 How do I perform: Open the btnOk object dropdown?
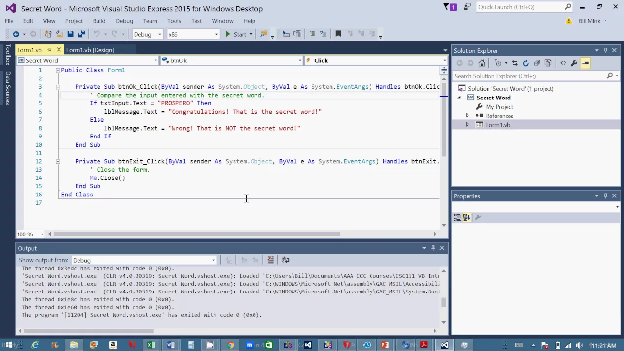click(x=232, y=60)
